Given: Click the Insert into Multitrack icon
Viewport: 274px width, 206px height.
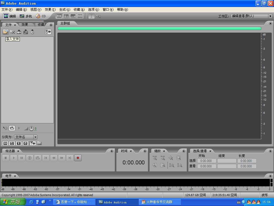Looking at the screenshot, I should coord(26,32).
